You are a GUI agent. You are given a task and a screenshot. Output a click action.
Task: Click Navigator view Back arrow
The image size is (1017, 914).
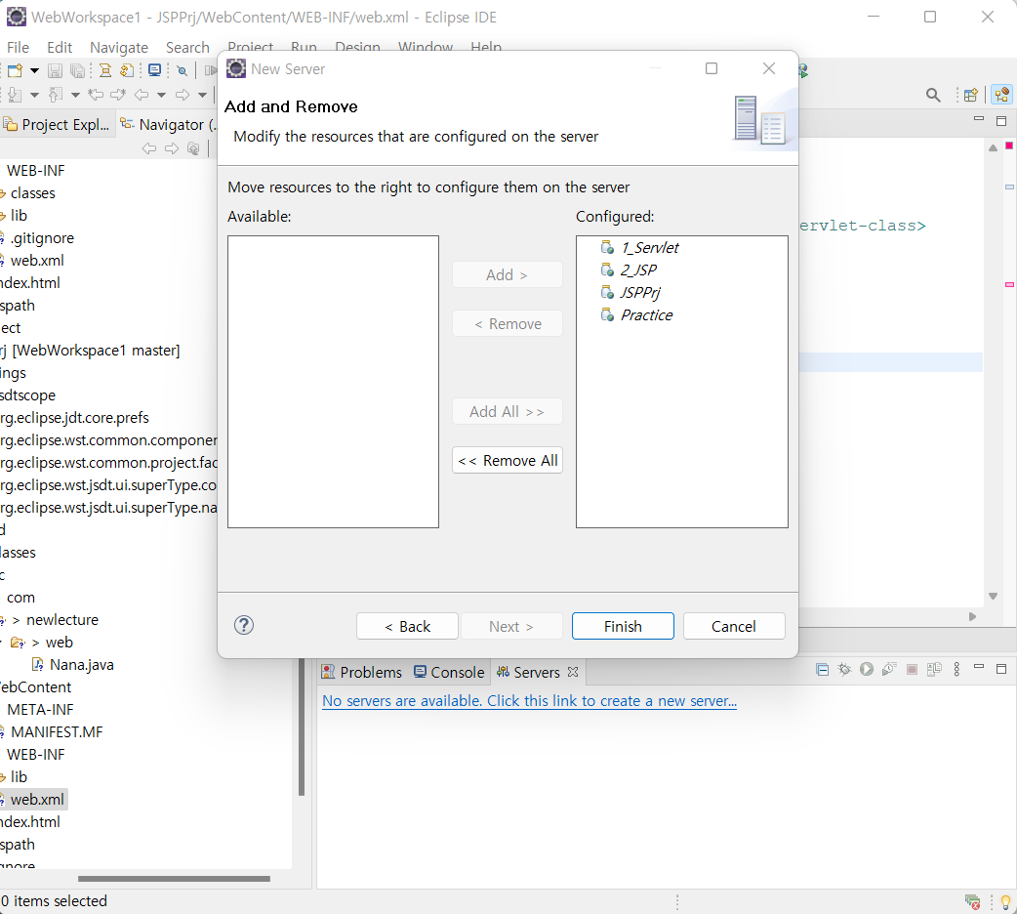click(149, 148)
